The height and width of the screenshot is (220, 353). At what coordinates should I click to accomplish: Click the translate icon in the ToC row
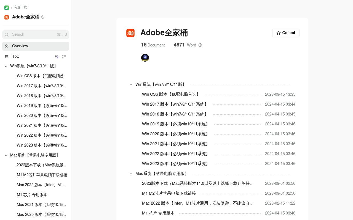[x=57, y=57]
